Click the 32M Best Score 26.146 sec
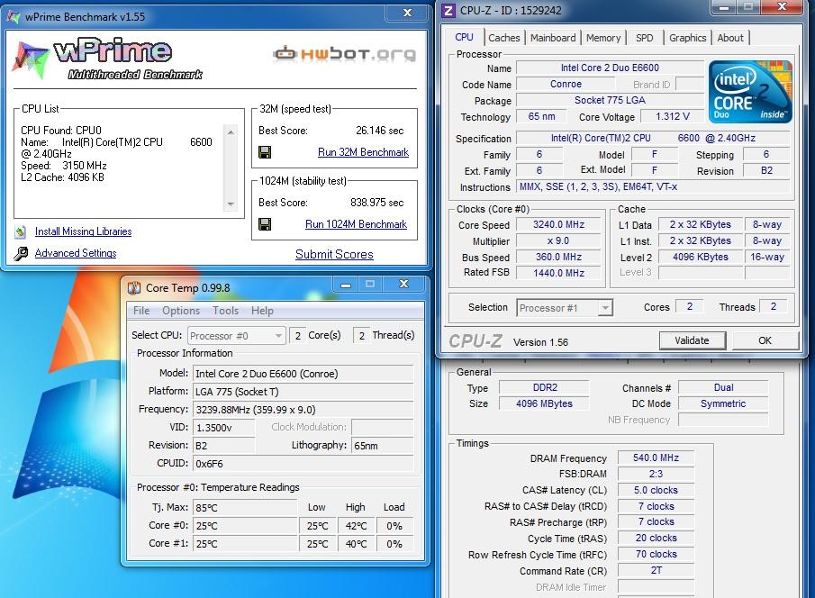 pyautogui.click(x=379, y=131)
